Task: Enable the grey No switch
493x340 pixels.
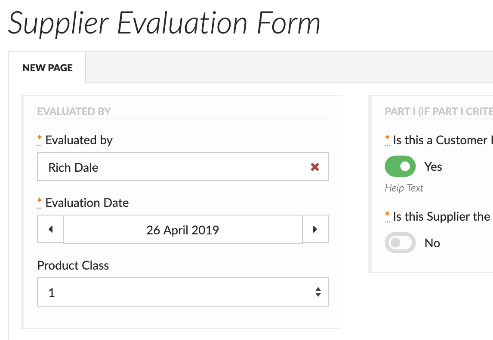Action: click(400, 243)
